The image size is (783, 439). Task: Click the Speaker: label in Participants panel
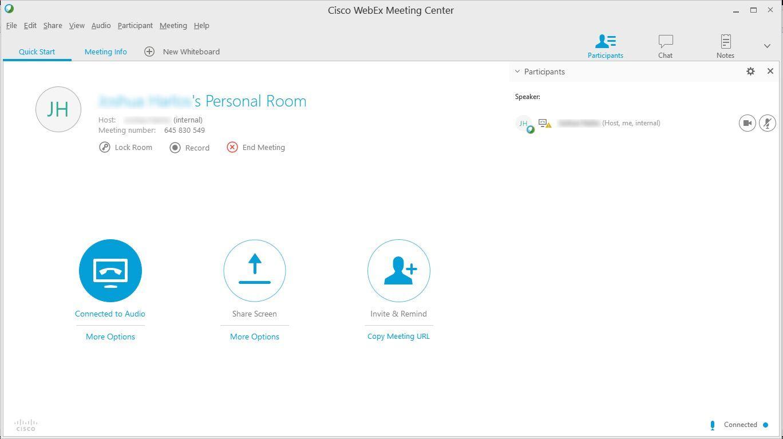[528, 97]
